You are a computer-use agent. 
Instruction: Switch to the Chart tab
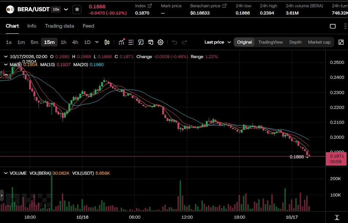click(x=12, y=26)
